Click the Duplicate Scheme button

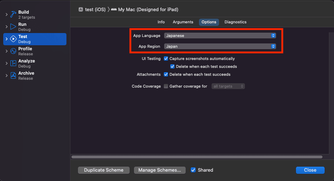(104, 170)
